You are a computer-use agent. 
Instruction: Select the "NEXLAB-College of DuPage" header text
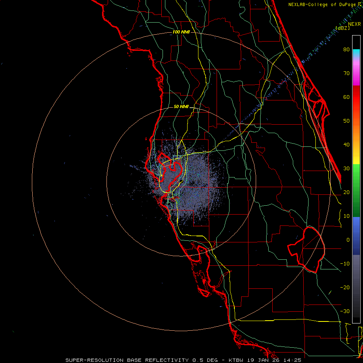point(323,4)
